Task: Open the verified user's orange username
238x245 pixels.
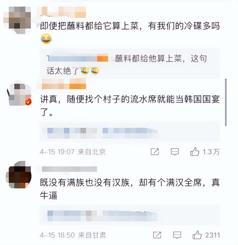Action: click(61, 84)
